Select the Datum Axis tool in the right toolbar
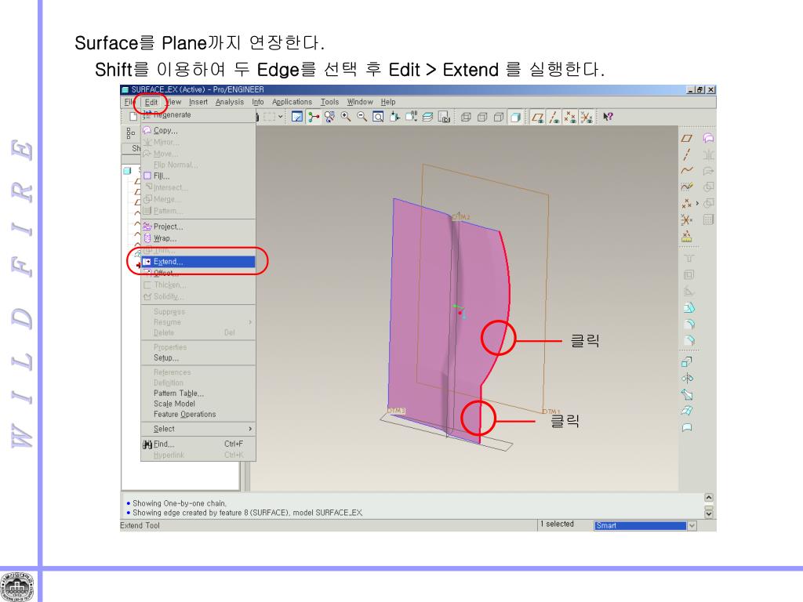The width and height of the screenshot is (803, 602). click(x=687, y=154)
